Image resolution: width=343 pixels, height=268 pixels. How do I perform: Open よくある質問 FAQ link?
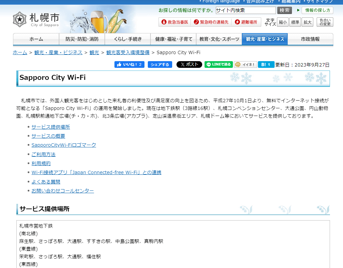click(46, 182)
